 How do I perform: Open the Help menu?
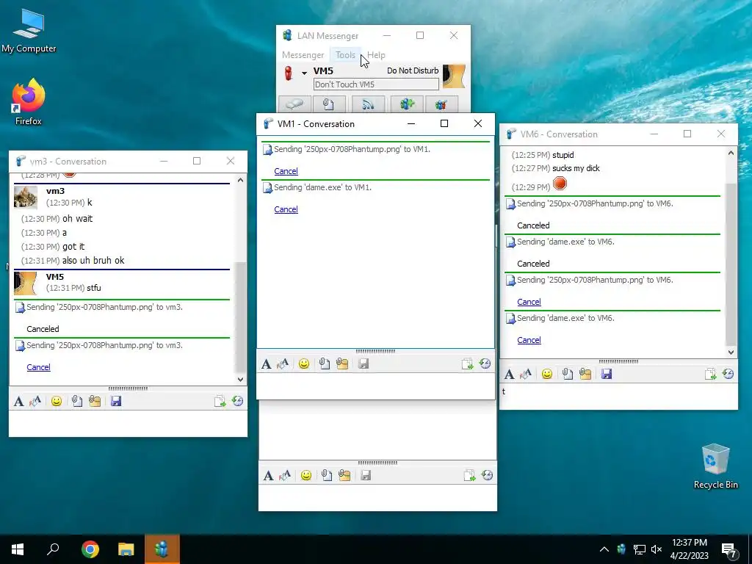(377, 55)
